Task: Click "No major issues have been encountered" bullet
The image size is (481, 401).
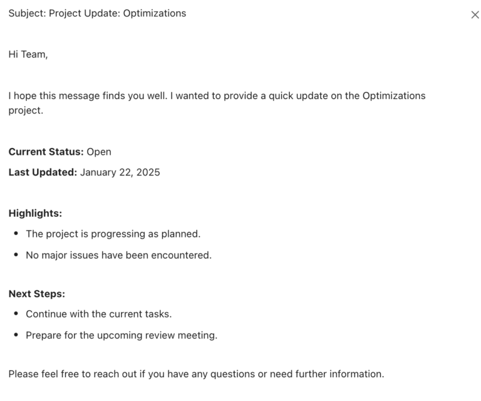Action: click(x=118, y=255)
